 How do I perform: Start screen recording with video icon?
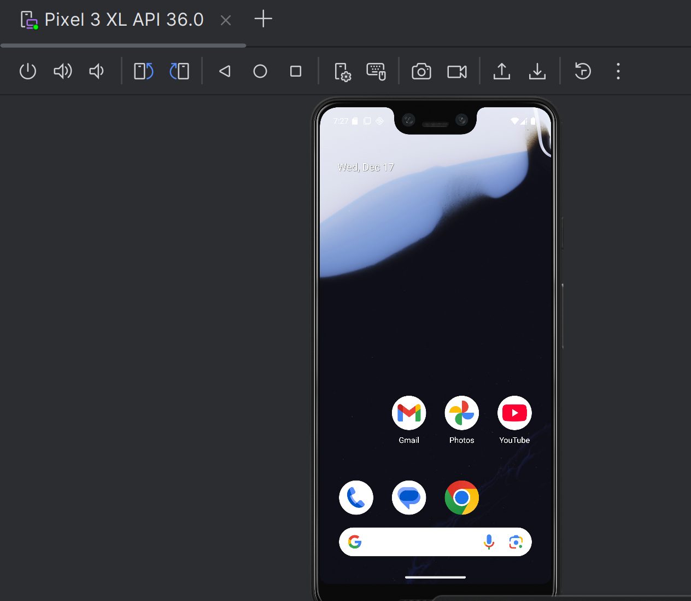click(457, 71)
